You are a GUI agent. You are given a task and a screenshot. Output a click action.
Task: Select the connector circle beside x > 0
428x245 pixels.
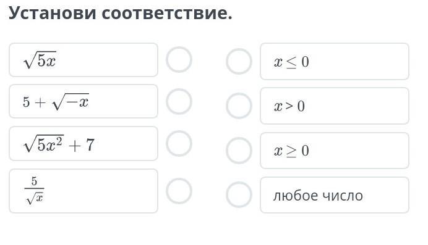point(239,106)
